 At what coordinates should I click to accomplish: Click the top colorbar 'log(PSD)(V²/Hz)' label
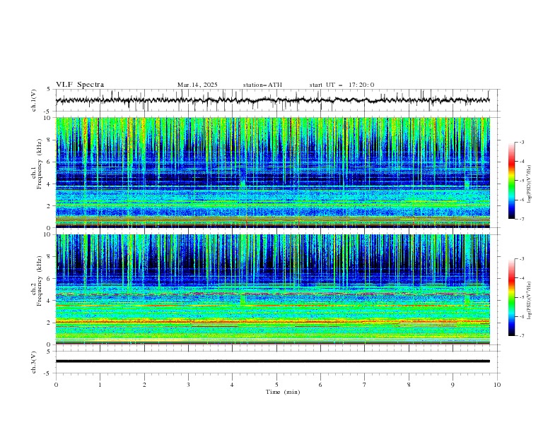pyautogui.click(x=530, y=184)
